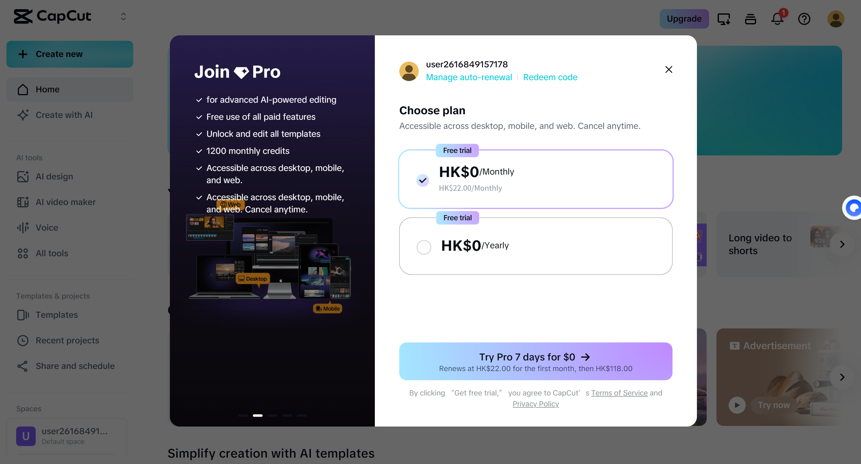Select the HK$0 Yearly plan radio button

tap(424, 247)
